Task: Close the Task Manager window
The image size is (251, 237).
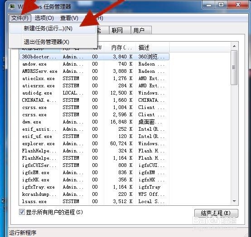Action: [x=238, y=5]
